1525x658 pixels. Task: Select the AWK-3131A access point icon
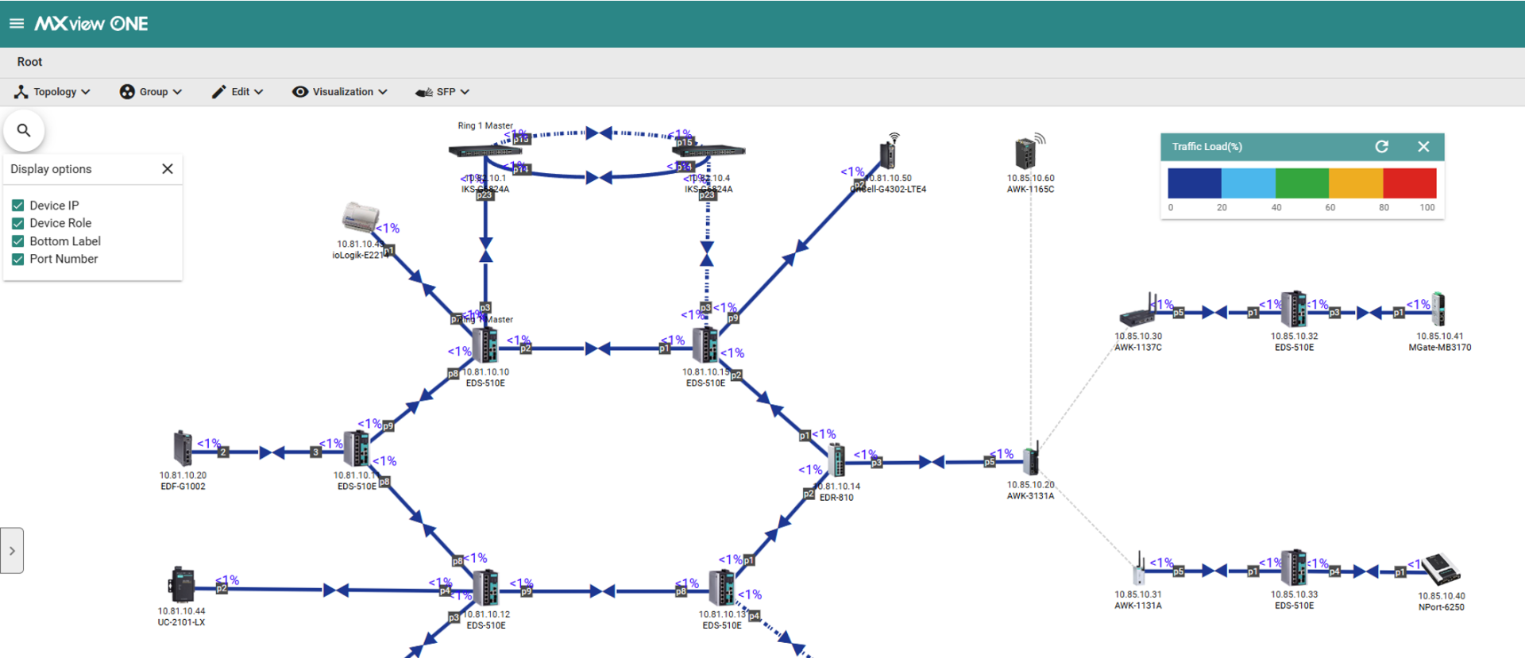click(x=1031, y=460)
